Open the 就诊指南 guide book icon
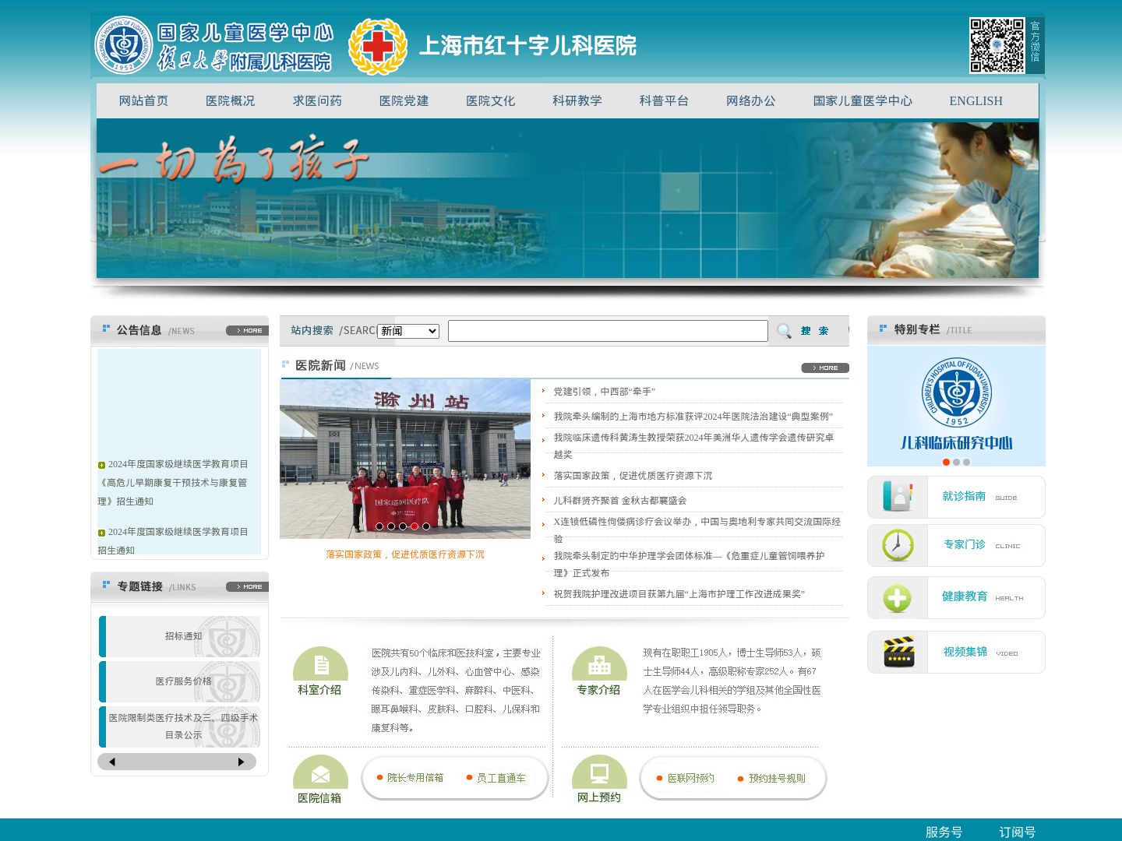This screenshot has width=1122, height=841. click(x=898, y=497)
